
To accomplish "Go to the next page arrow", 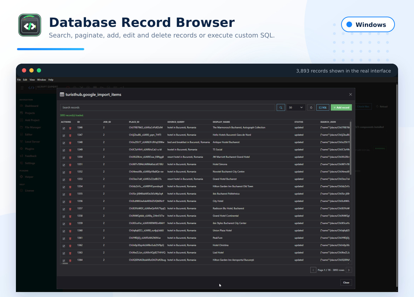I will (x=349, y=270).
